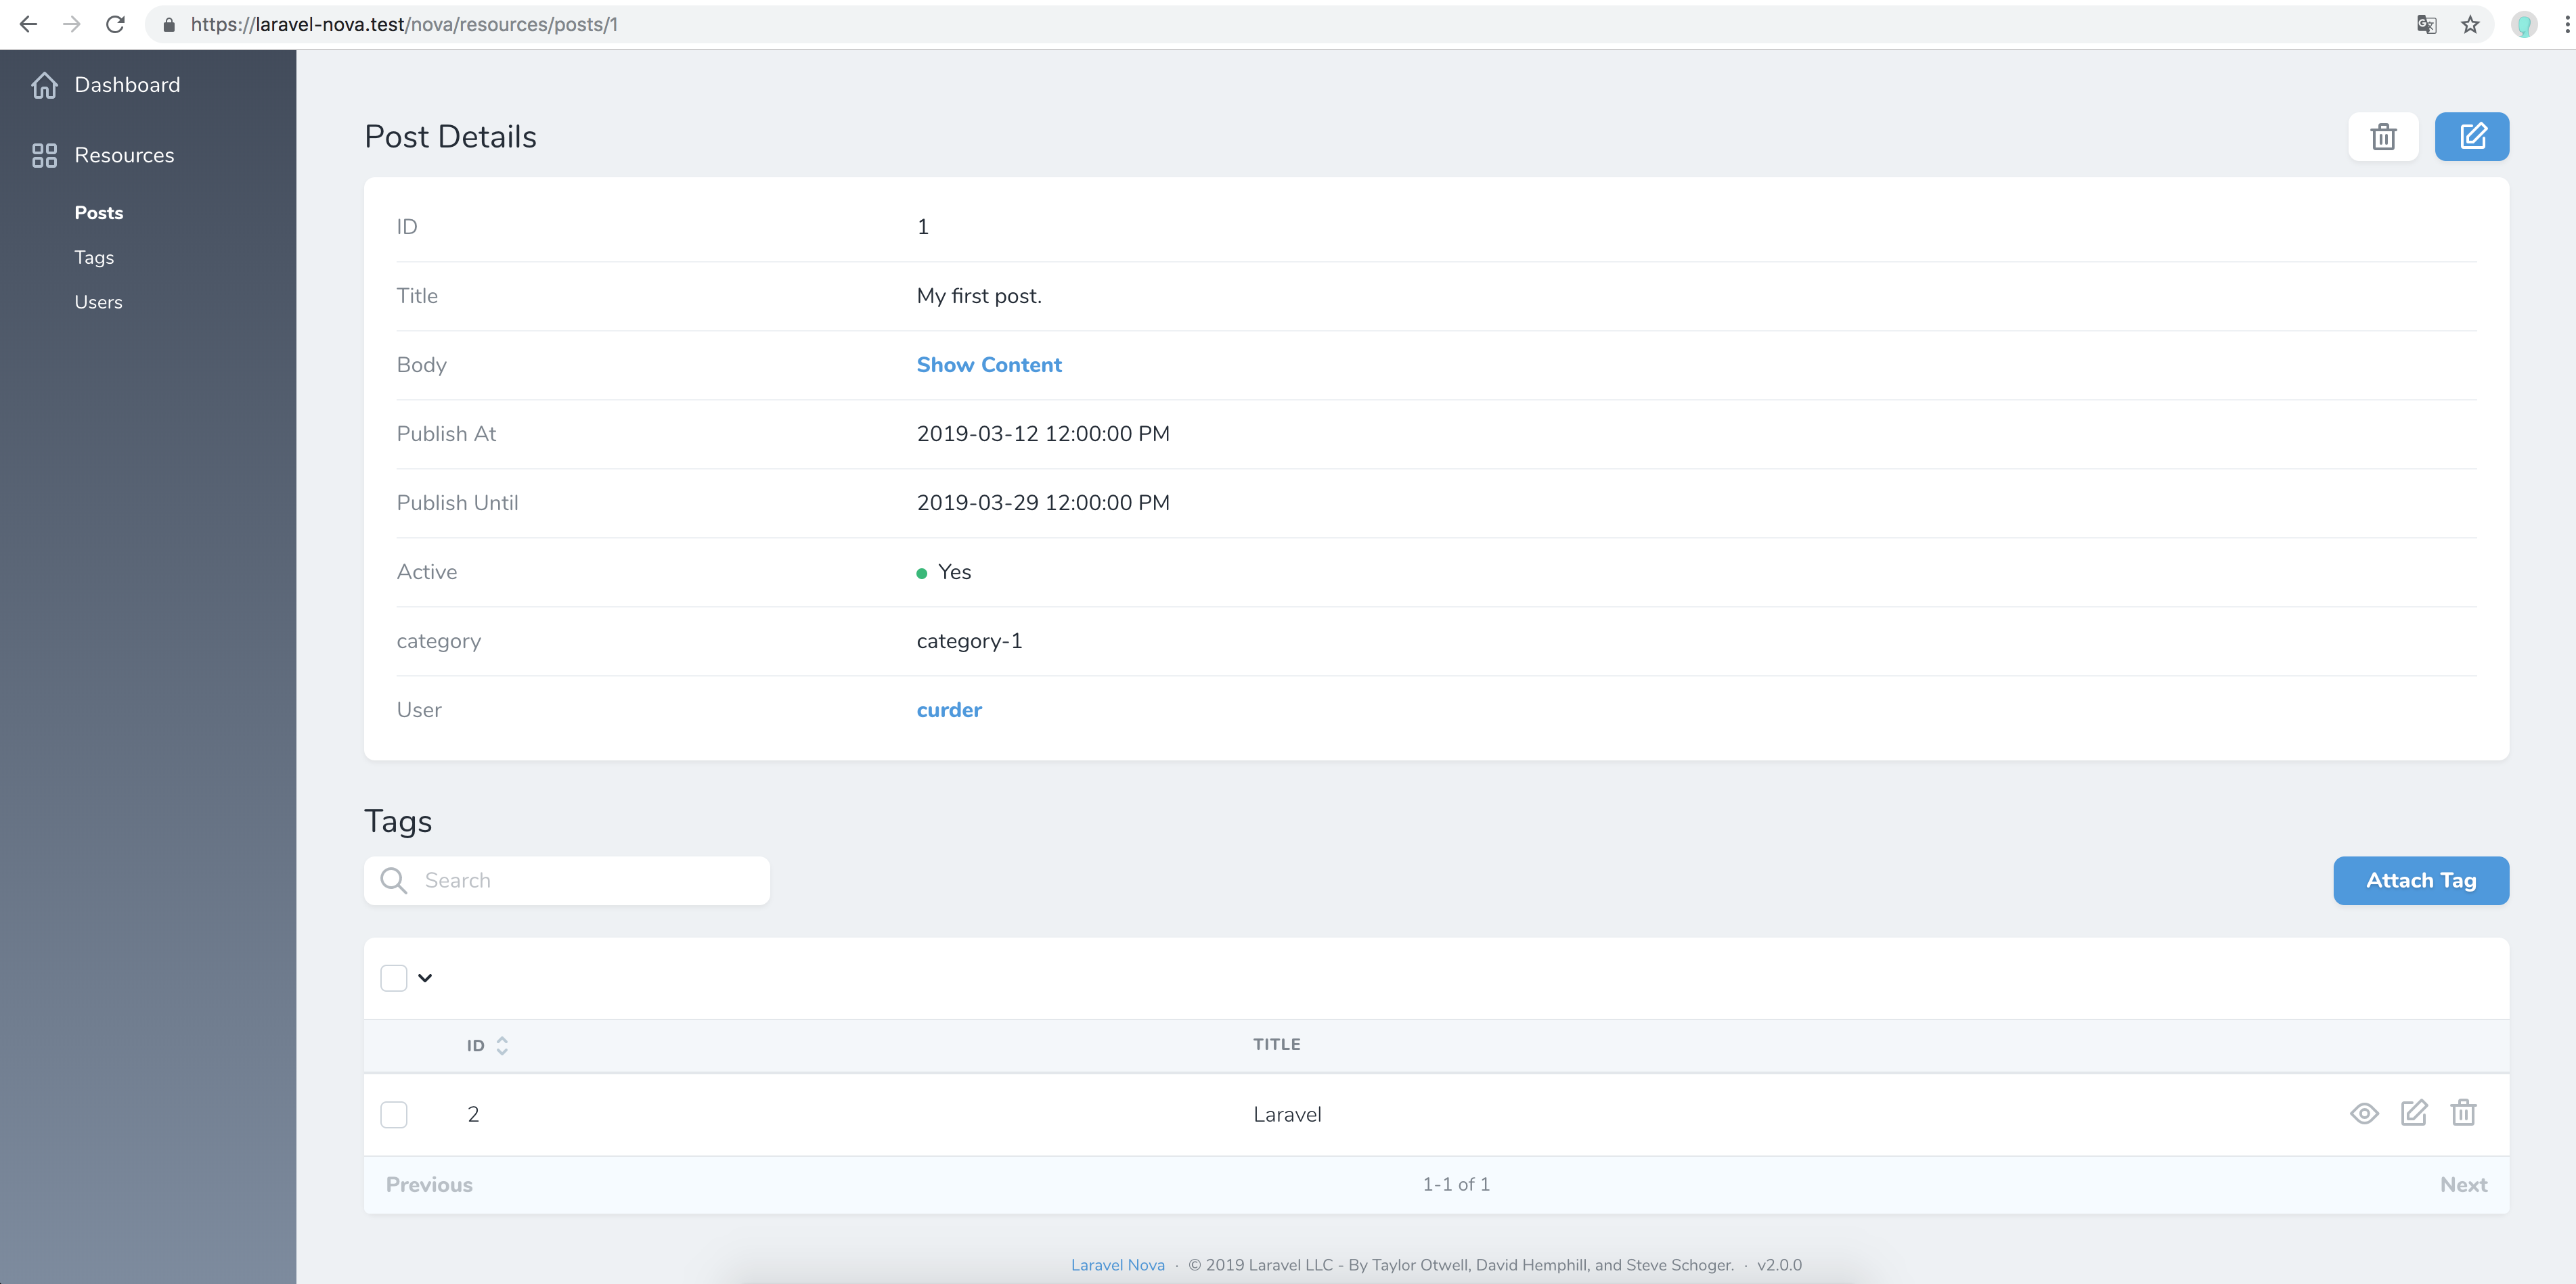The image size is (2576, 1284).
Task: Edit the attached Laravel tag
Action: point(2413,1113)
